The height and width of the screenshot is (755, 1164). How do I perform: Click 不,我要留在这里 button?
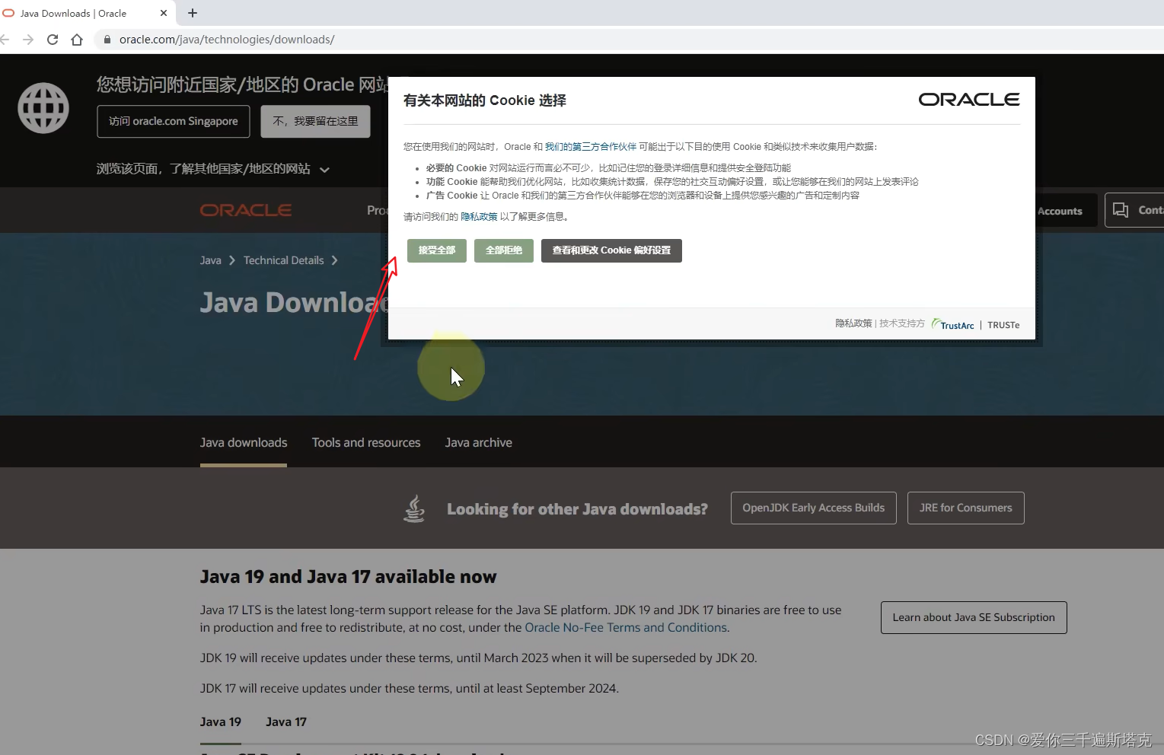(x=315, y=122)
